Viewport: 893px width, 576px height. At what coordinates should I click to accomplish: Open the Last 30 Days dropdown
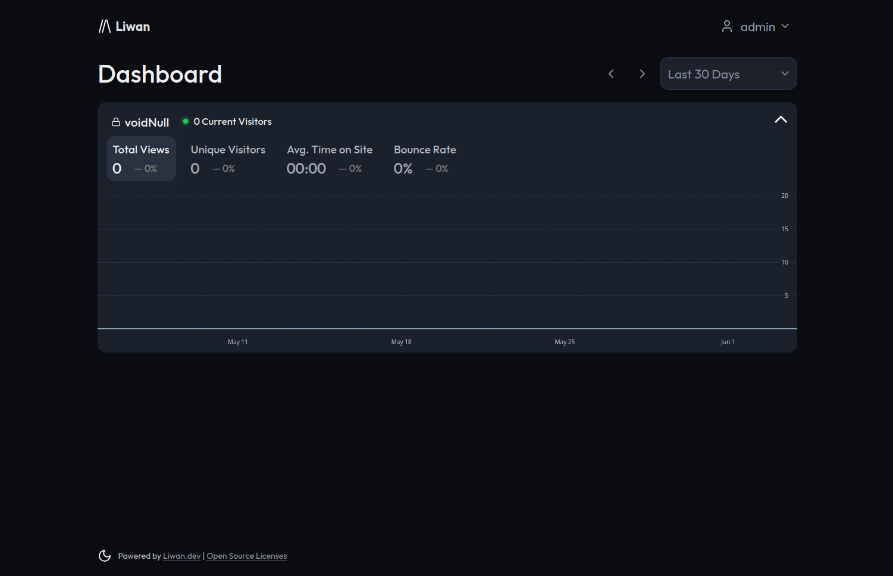[728, 74]
